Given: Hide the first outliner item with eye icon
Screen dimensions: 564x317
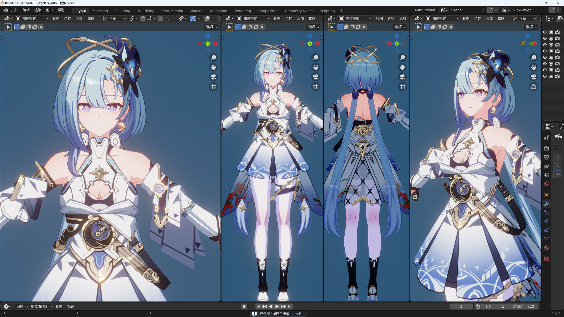Looking at the screenshot, I should point(545,32).
